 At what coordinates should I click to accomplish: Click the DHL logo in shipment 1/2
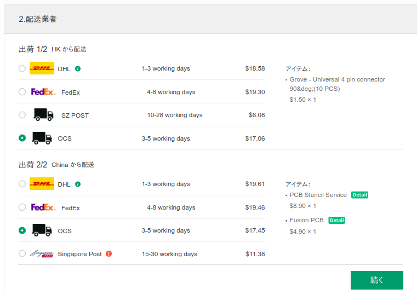pos(42,68)
